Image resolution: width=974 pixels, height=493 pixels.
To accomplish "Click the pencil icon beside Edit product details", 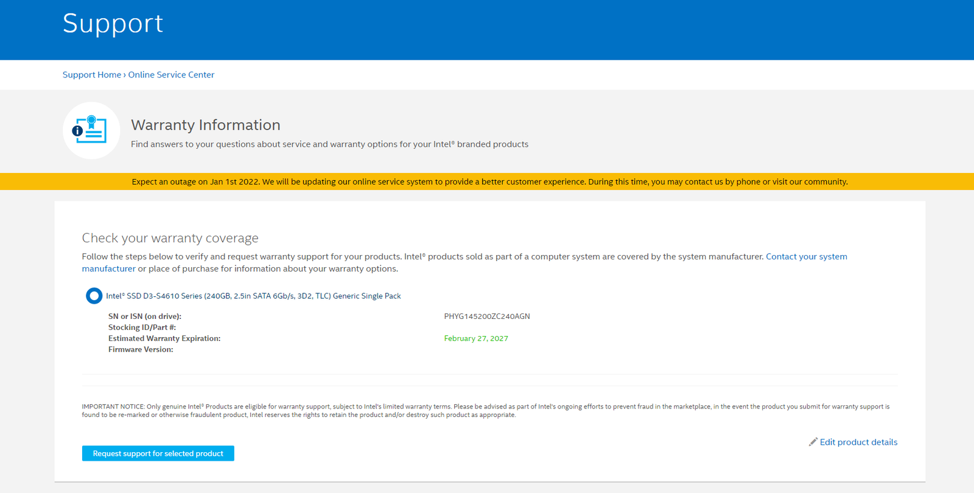I will [x=813, y=442].
